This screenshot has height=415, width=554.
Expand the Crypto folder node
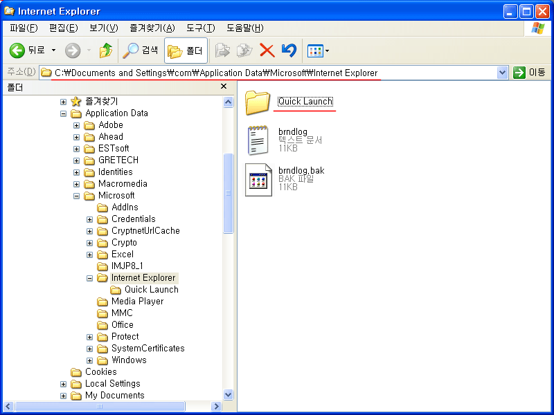(x=90, y=243)
